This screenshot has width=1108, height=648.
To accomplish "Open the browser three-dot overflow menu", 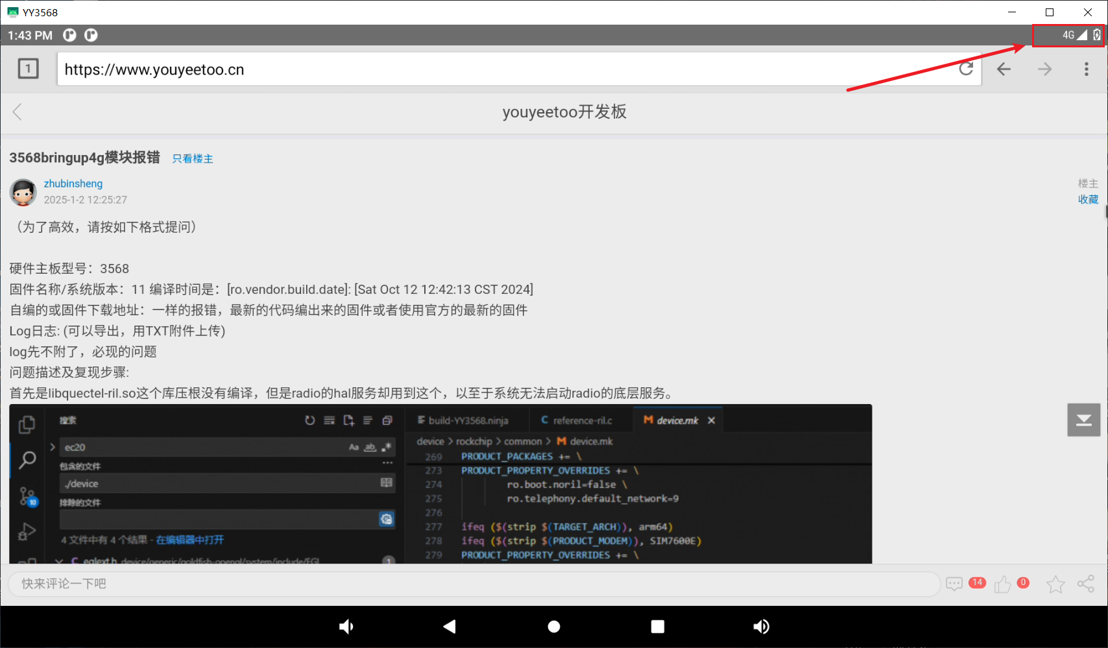I will pyautogui.click(x=1087, y=69).
